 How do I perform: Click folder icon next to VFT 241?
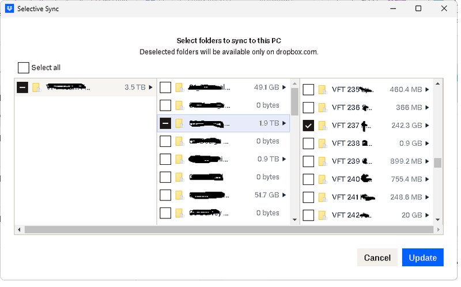tap(323, 198)
